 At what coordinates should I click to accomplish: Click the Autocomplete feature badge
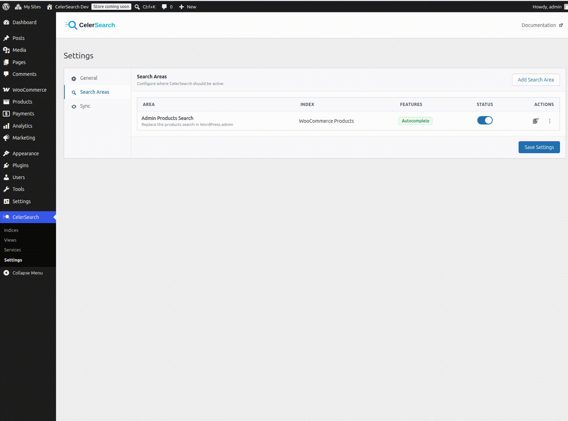click(x=415, y=121)
